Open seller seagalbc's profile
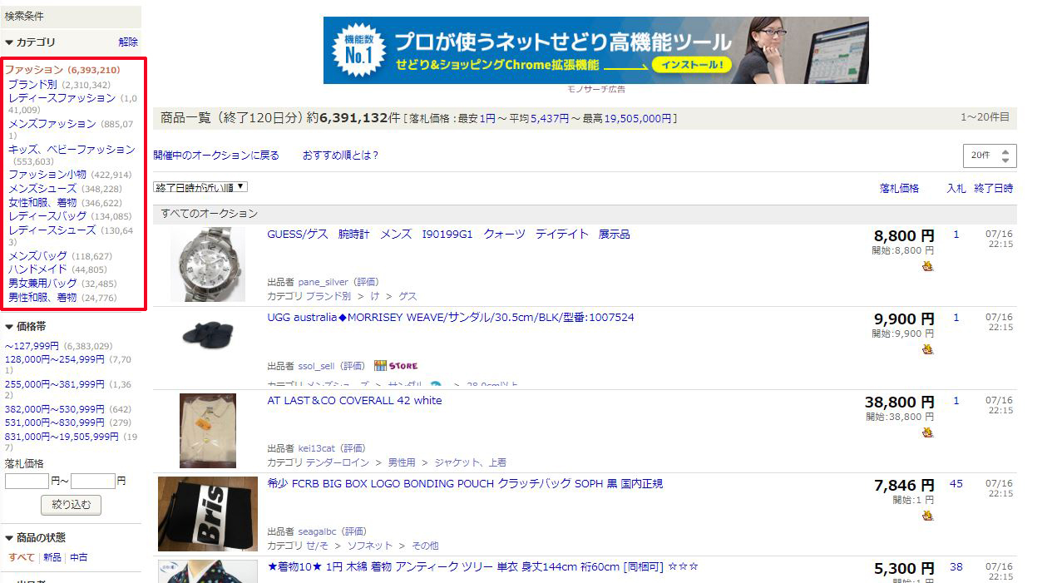The height and width of the screenshot is (583, 1057). pos(317,531)
